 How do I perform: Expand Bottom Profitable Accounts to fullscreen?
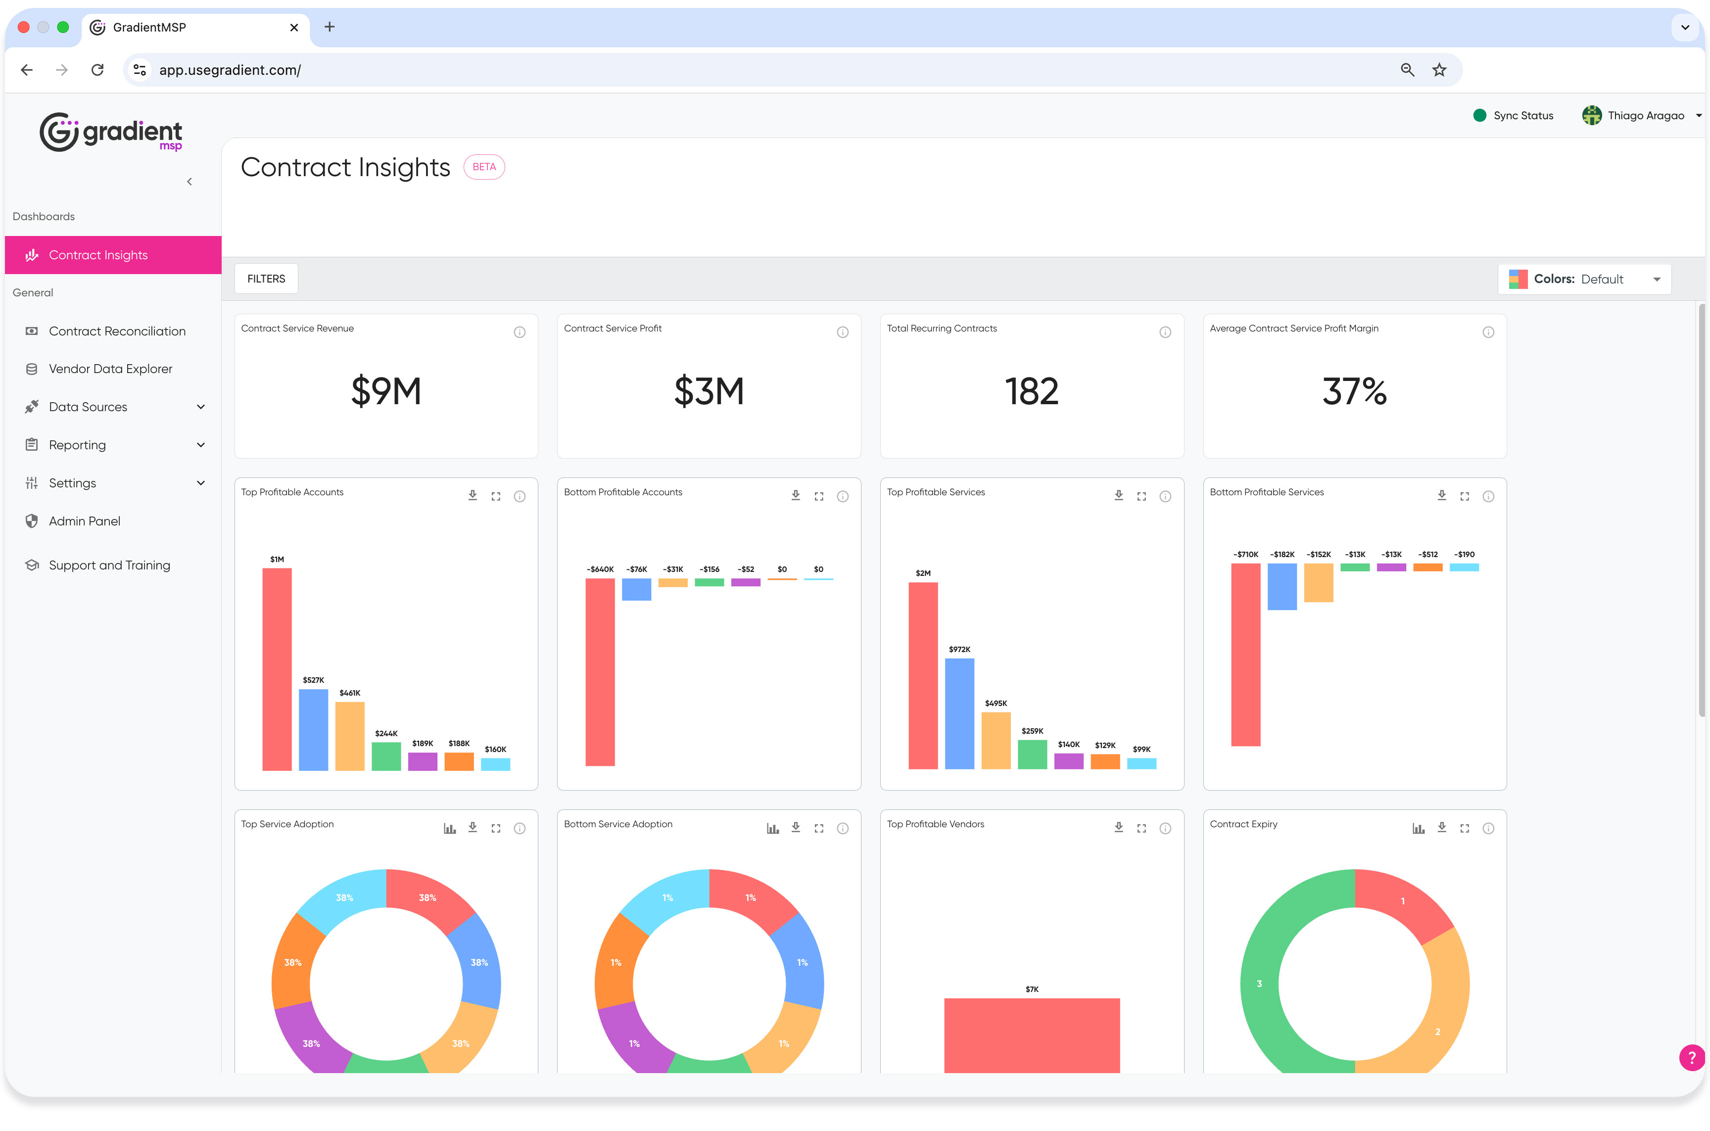818,496
